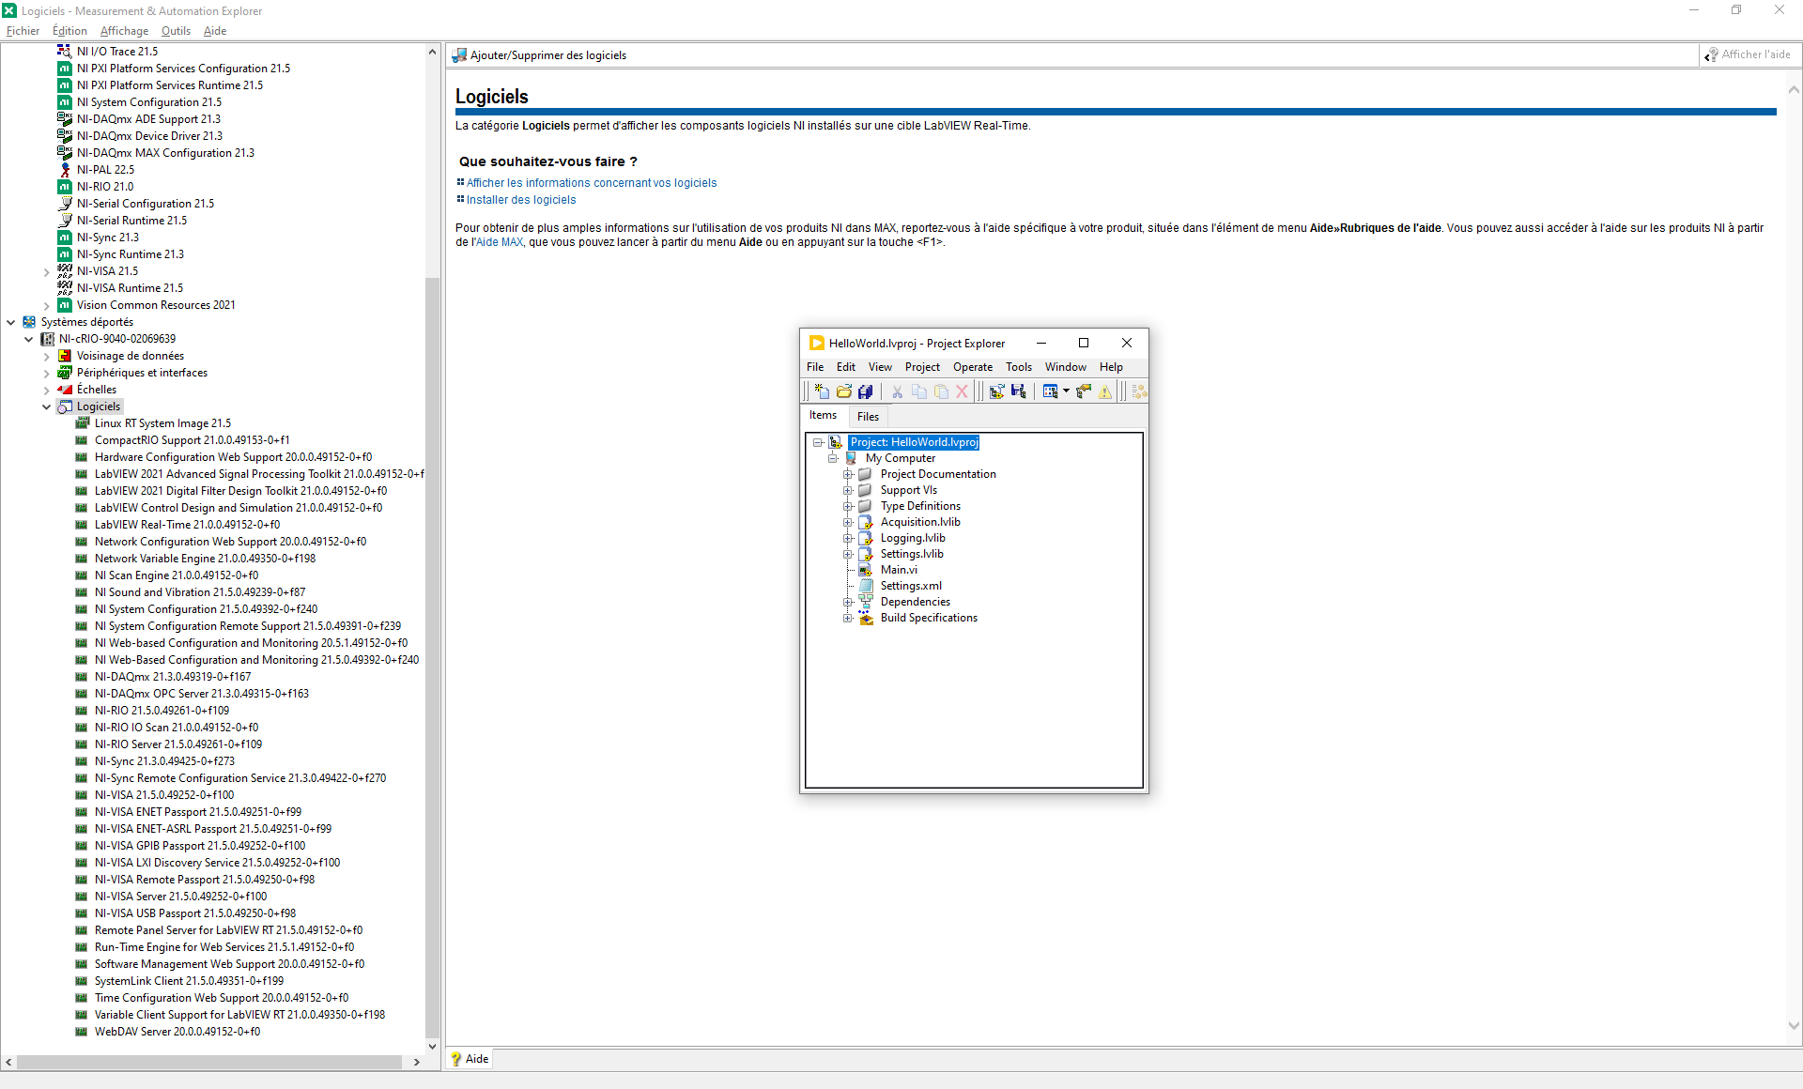This screenshot has height=1089, width=1803.
Task: Resolve conflicts via the warning triangle icon
Action: pos(1105,391)
